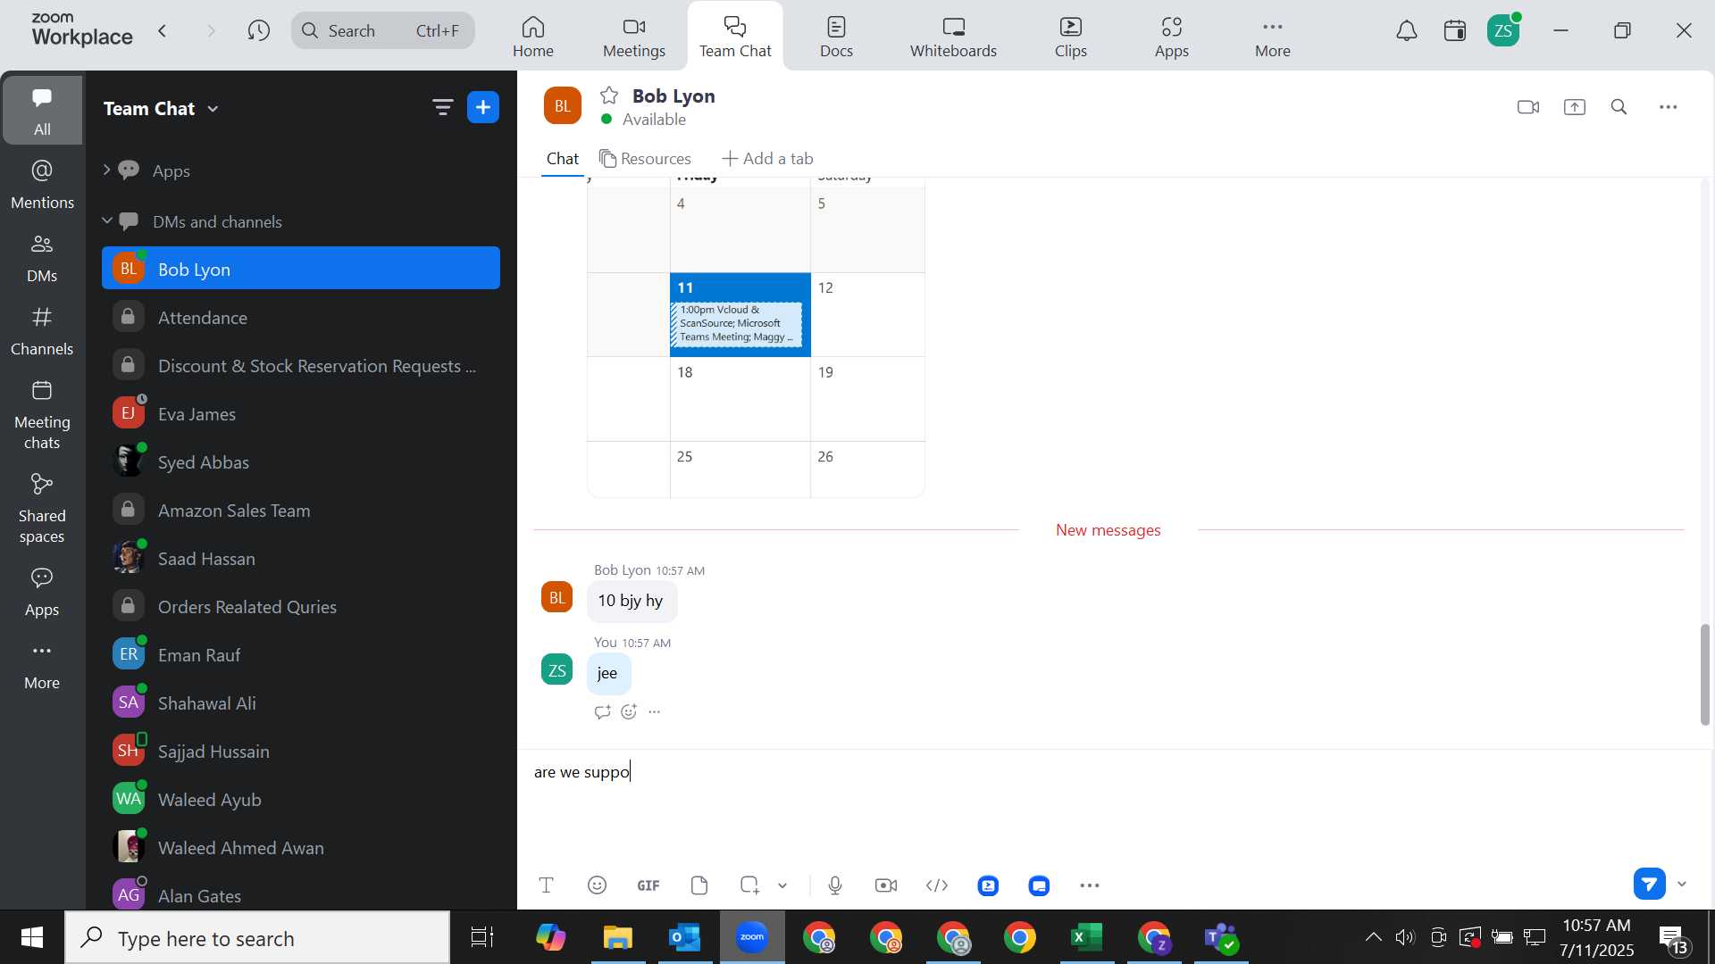Open the text formatting tool

[547, 885]
